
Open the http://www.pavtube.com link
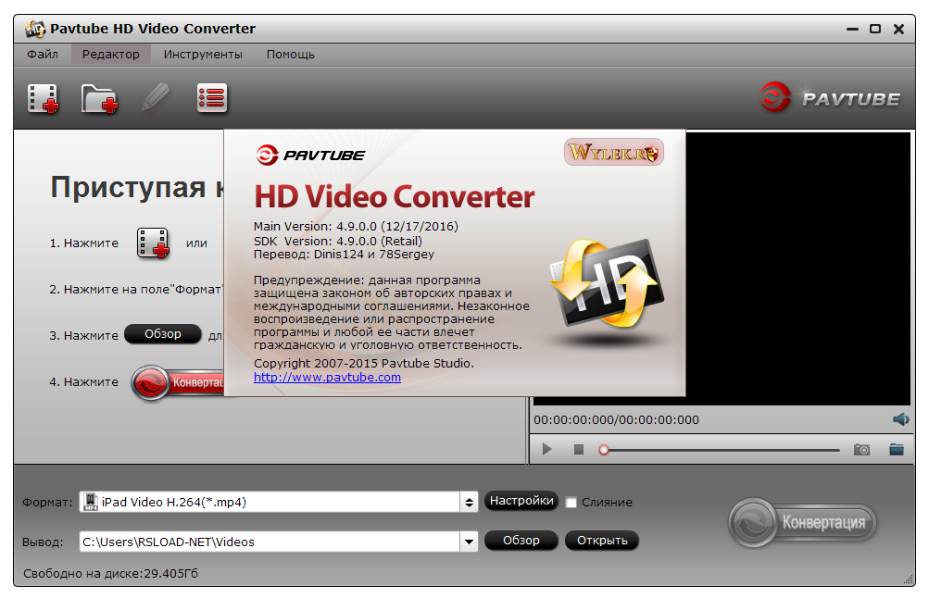(x=327, y=378)
